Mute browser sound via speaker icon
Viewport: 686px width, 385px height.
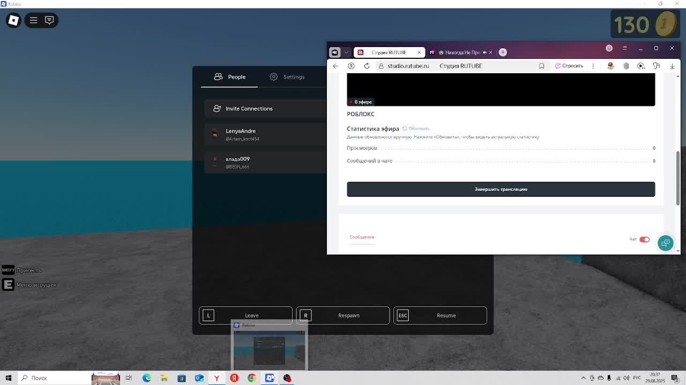[335, 52]
